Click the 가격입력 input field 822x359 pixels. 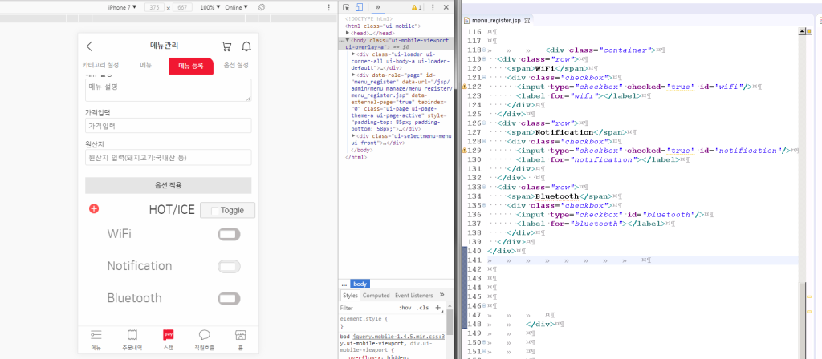point(168,127)
